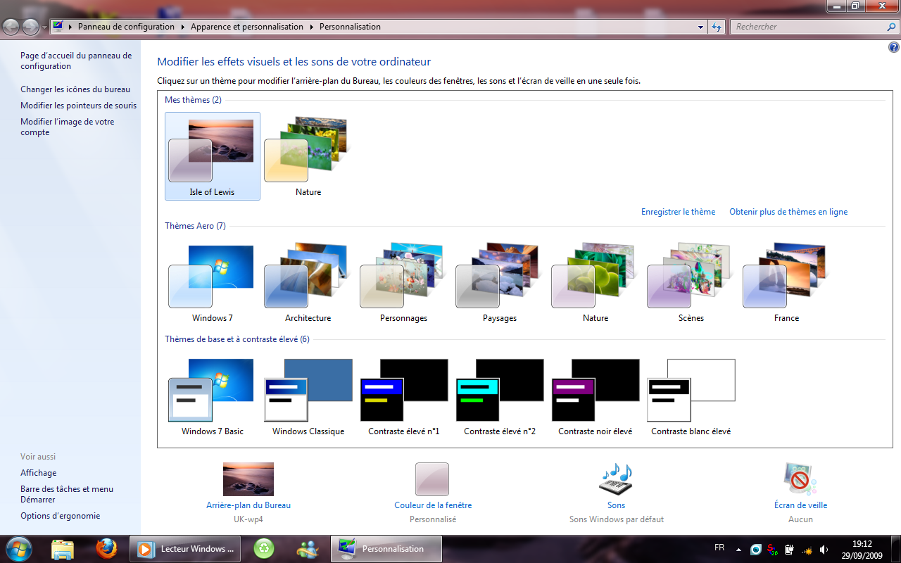This screenshot has width=901, height=563.
Task: Click the Thèmes Aero (7) heading
Action: (195, 226)
